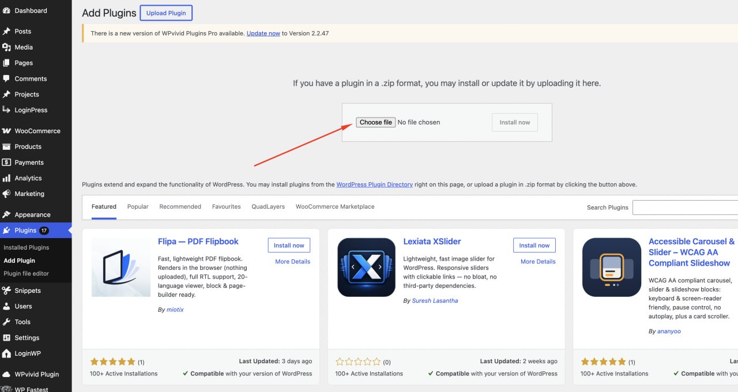The width and height of the screenshot is (738, 392).
Task: Click the WP Fastest cheetah icon
Action: click(6, 389)
